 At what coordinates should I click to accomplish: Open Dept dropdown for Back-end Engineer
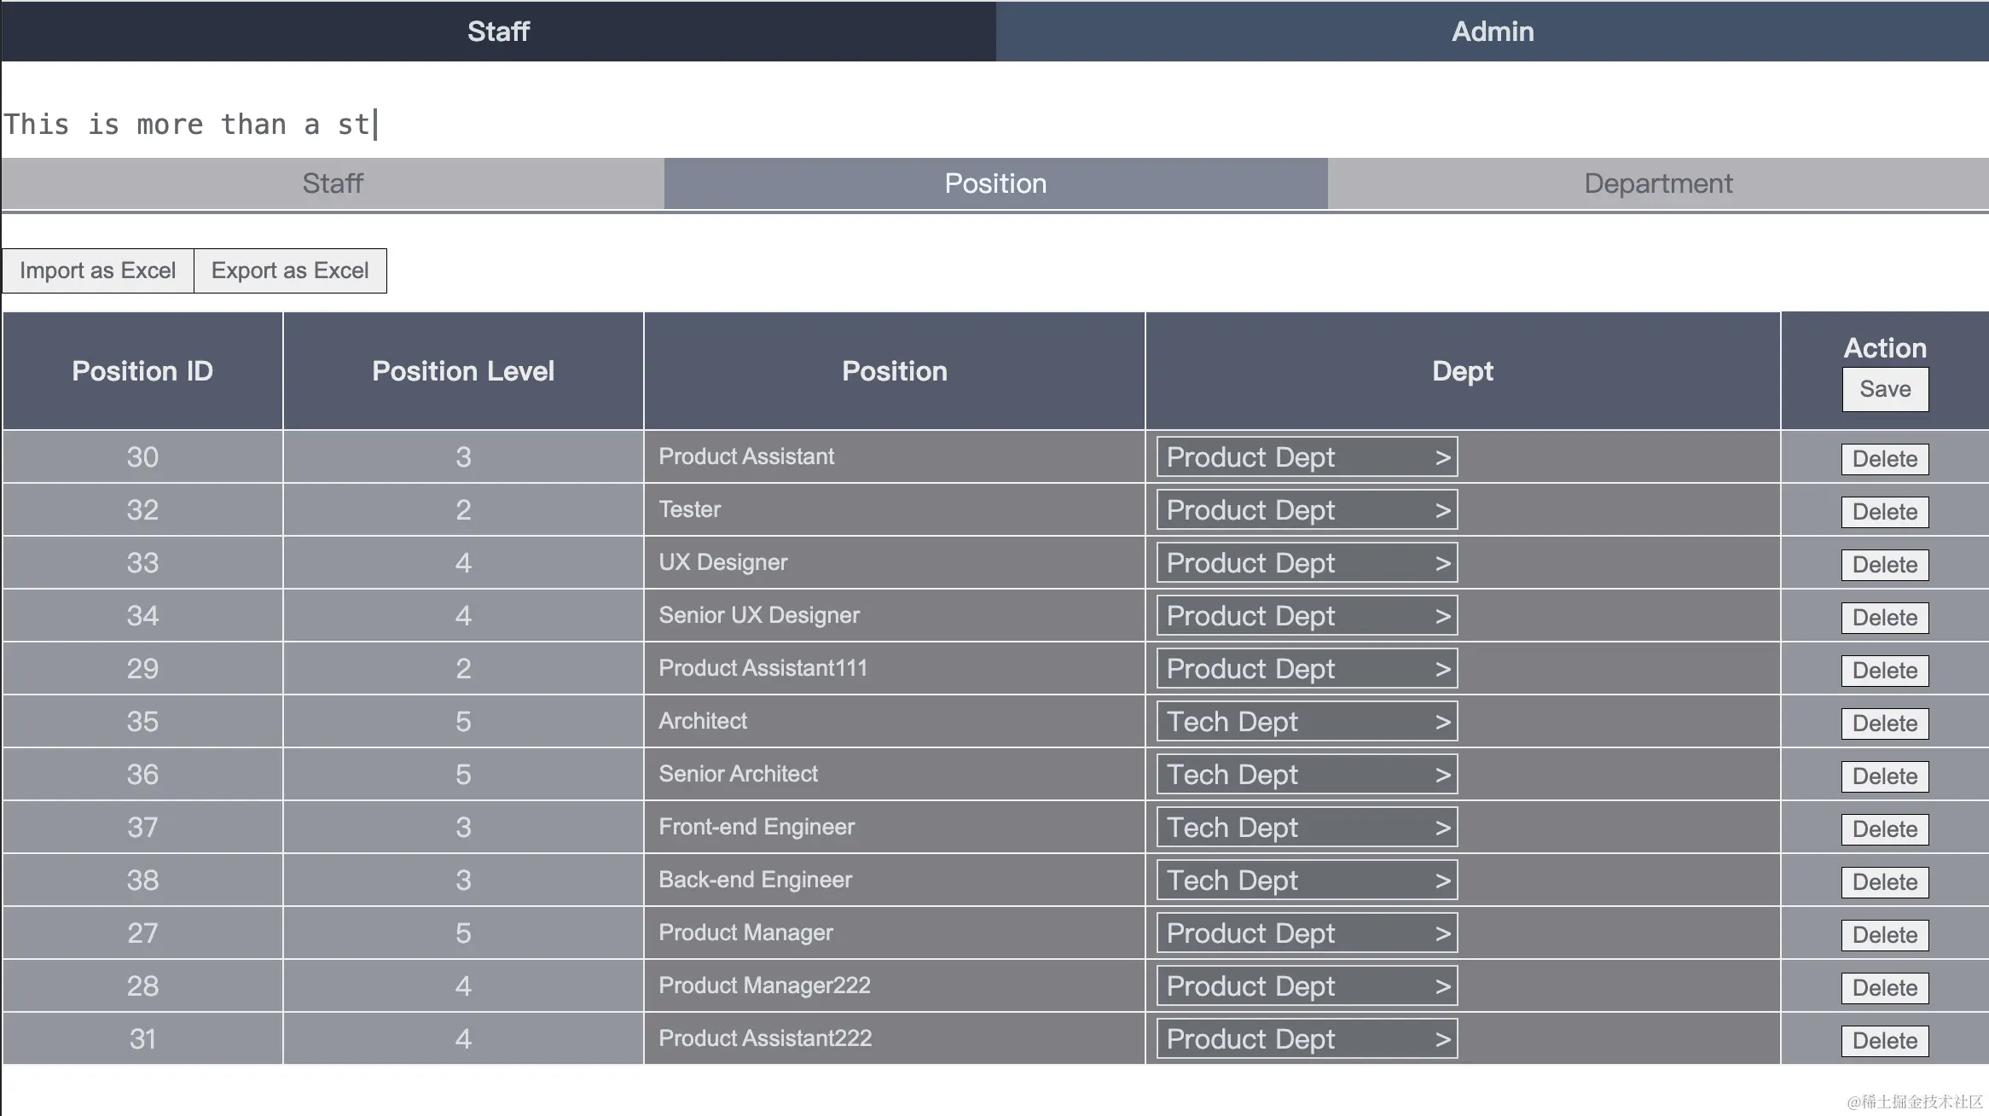click(x=1306, y=881)
